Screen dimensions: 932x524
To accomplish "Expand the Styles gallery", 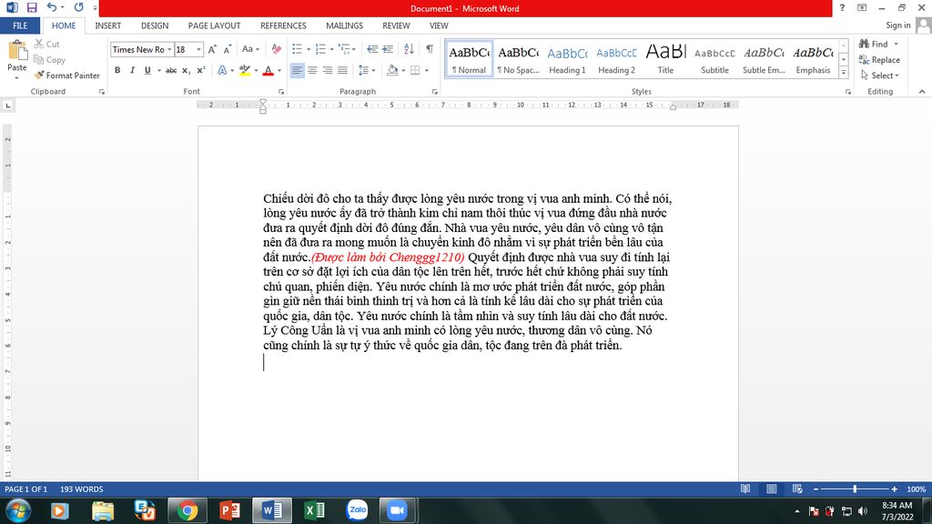I will (844, 73).
